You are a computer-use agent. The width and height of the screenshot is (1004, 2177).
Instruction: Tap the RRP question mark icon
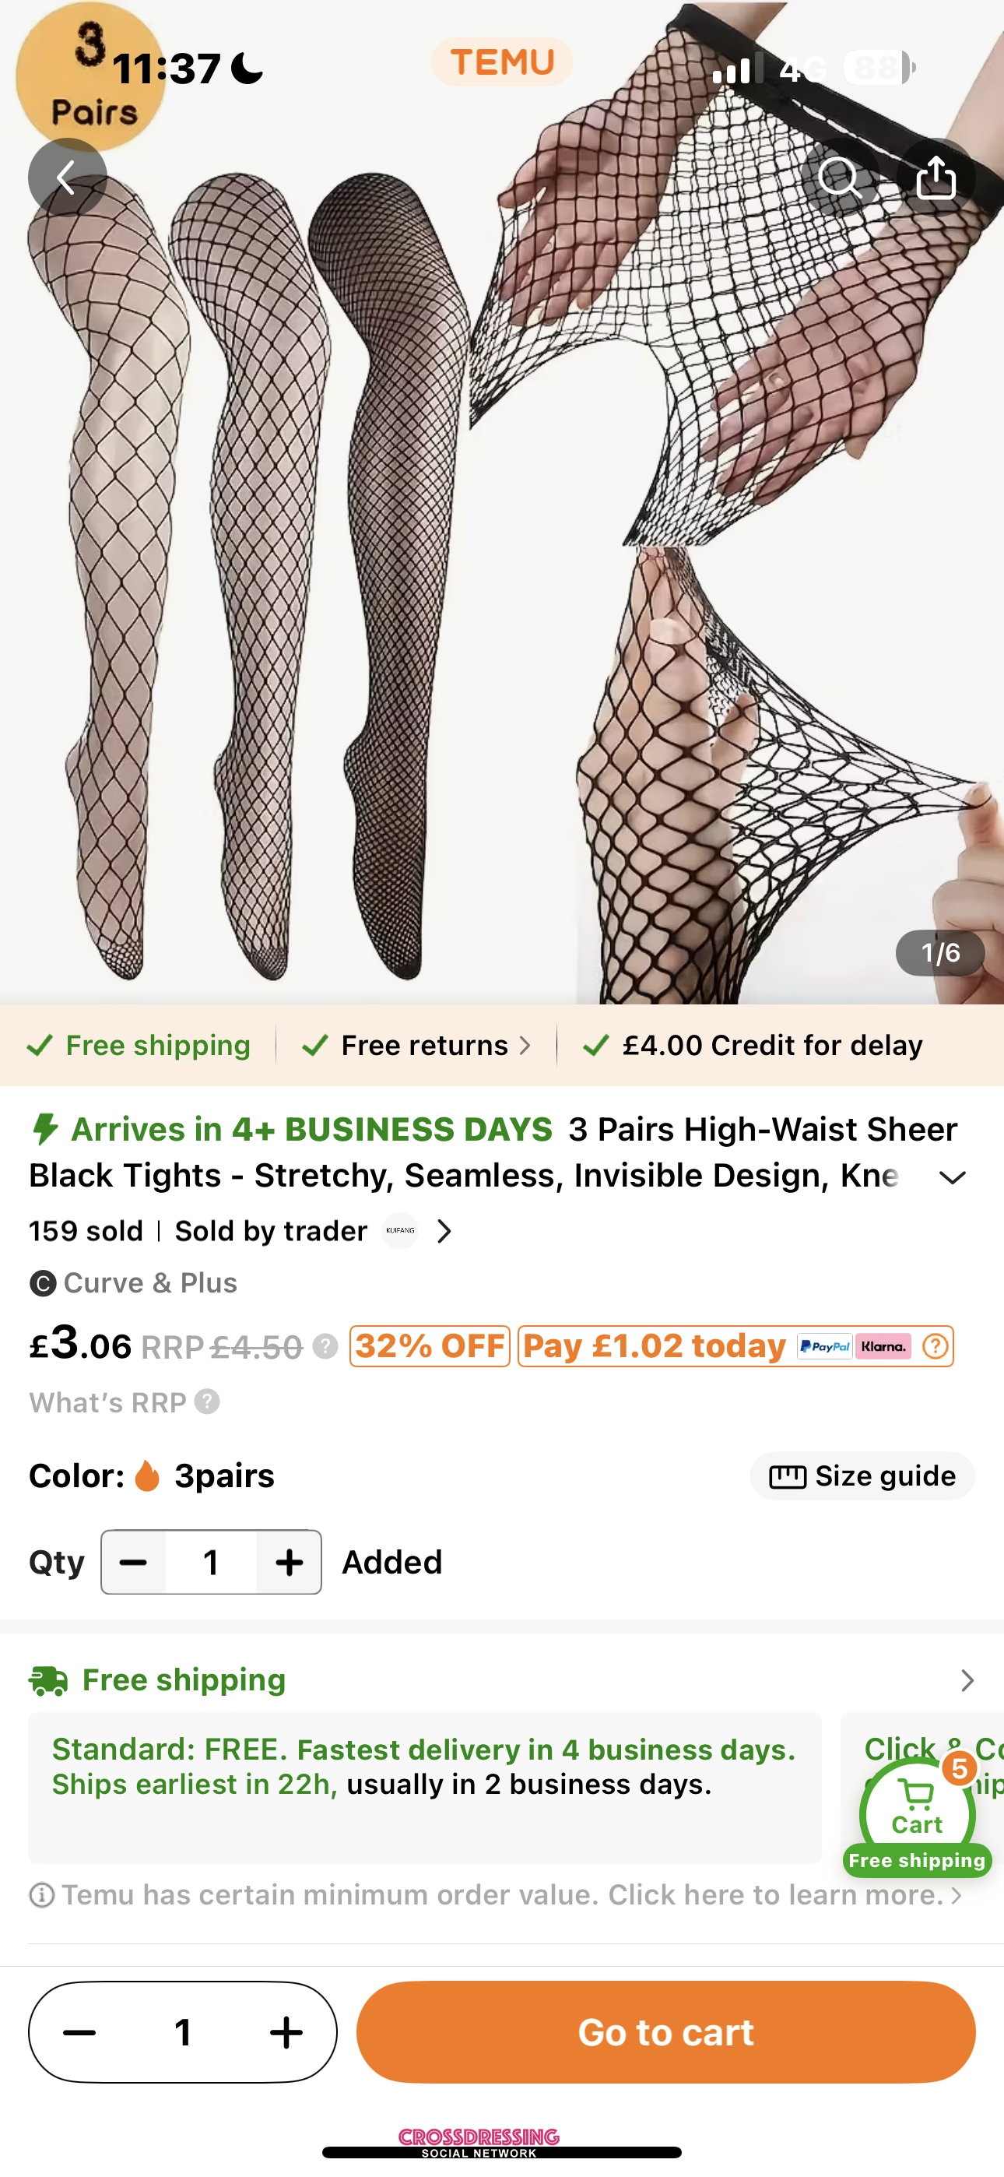click(325, 1346)
